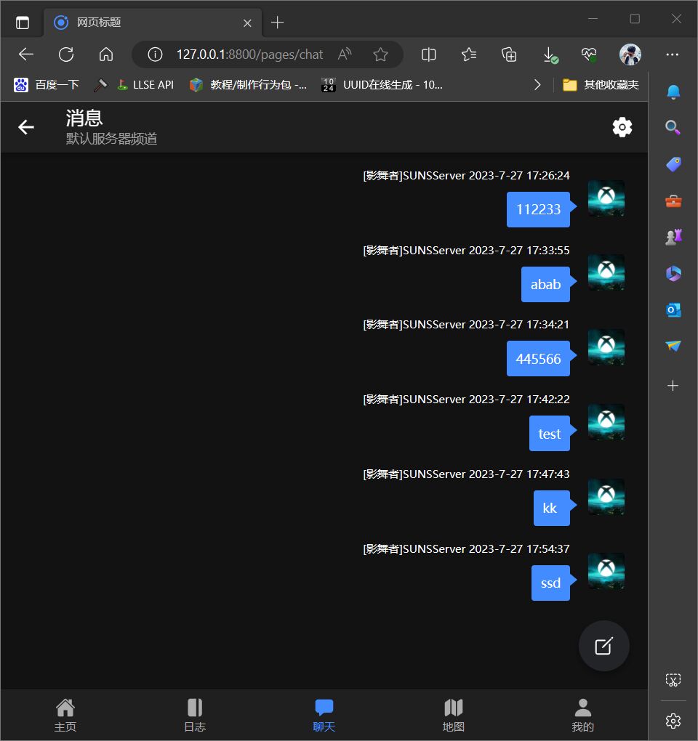
Task: Expand the bookmarks overflow chevron
Action: click(x=537, y=84)
